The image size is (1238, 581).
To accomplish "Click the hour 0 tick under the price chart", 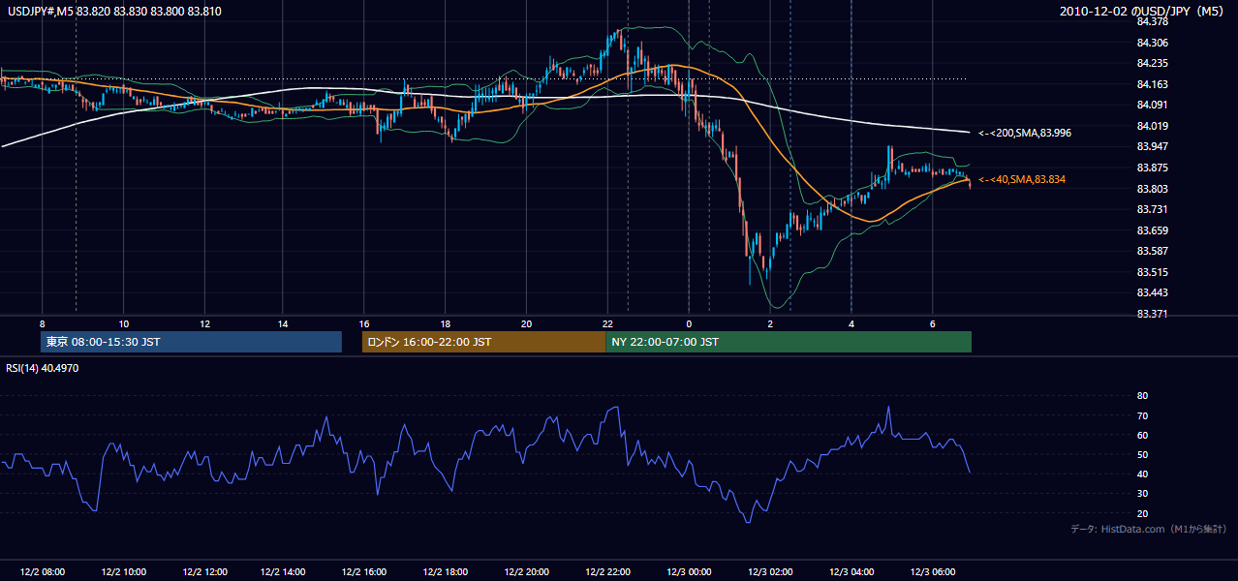I will pos(689,323).
